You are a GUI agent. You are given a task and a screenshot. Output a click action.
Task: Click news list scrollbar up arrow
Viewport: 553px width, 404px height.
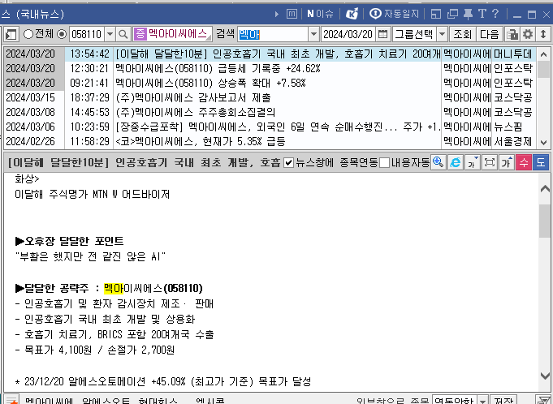(543, 54)
